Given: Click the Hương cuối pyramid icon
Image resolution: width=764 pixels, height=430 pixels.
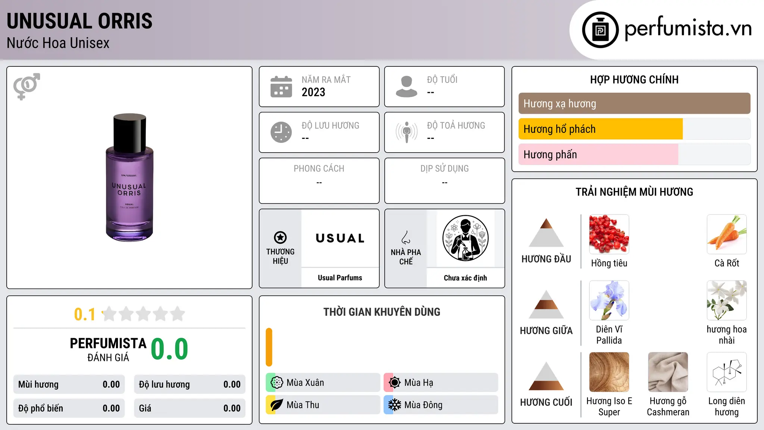Looking at the screenshot, I should pos(546,376).
